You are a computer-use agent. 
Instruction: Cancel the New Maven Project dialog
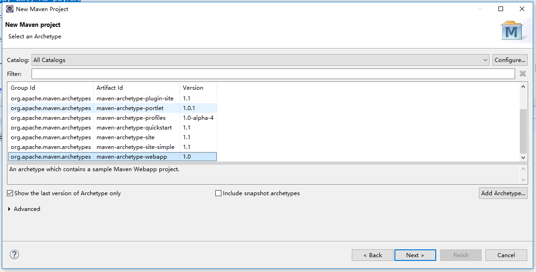506,255
